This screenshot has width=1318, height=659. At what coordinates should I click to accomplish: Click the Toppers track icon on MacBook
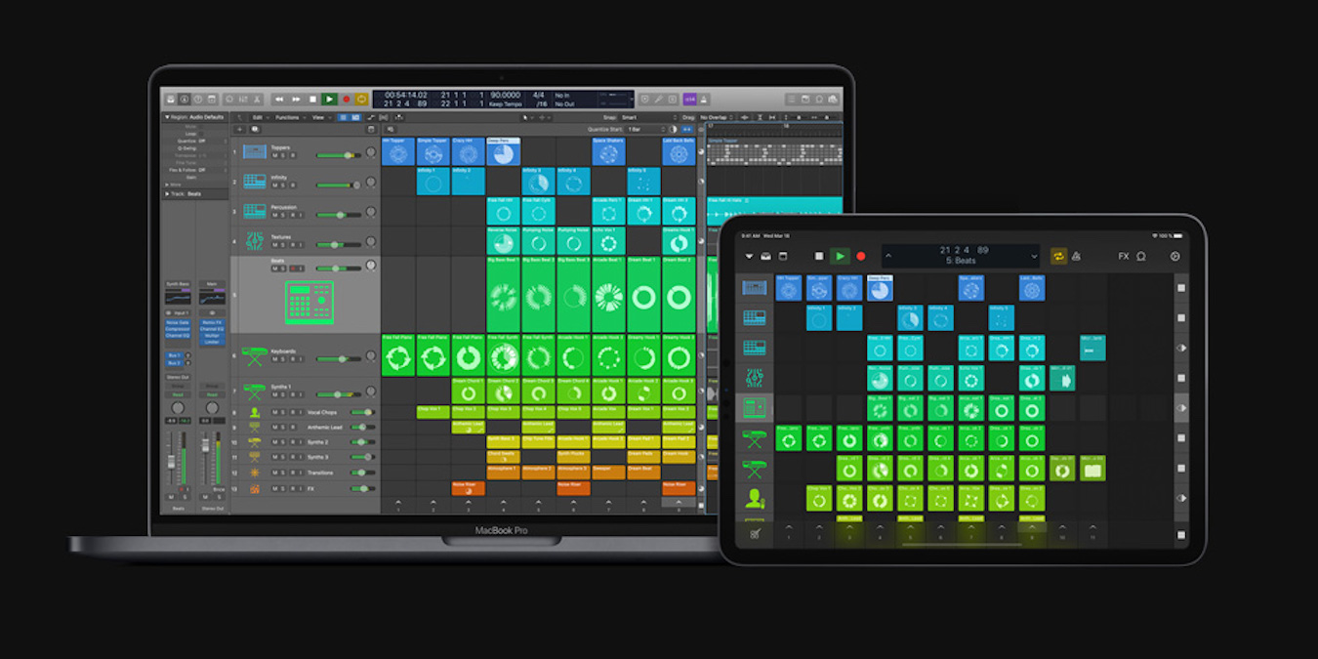pos(255,152)
